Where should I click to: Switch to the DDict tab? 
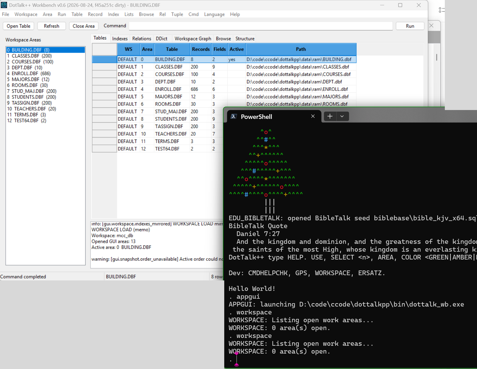(x=161, y=38)
